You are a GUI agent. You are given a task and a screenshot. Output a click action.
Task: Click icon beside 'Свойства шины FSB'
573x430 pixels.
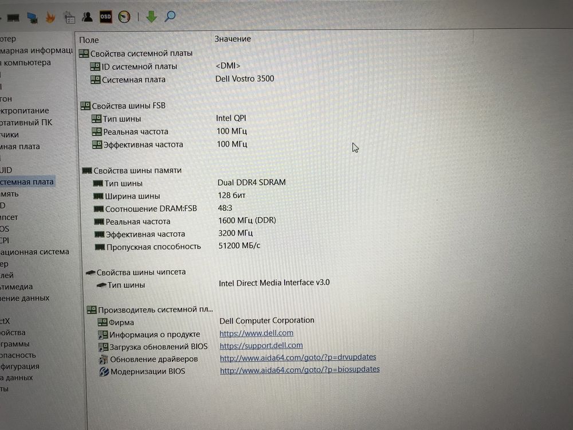coord(85,105)
